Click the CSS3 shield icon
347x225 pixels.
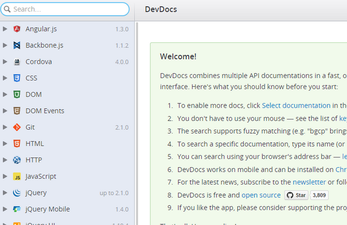17,78
